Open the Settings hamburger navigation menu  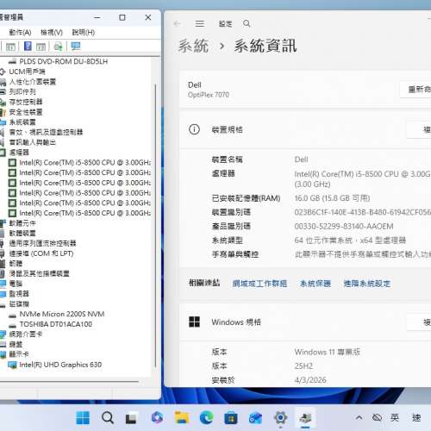200,23
